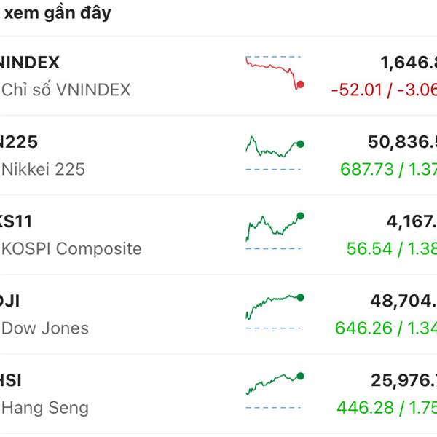The image size is (437, 437).
Task: Click the 'xem gần đây' section header
Action: pos(57,14)
